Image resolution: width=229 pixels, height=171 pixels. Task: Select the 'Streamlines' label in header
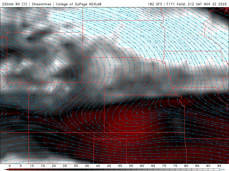(x=42, y=4)
